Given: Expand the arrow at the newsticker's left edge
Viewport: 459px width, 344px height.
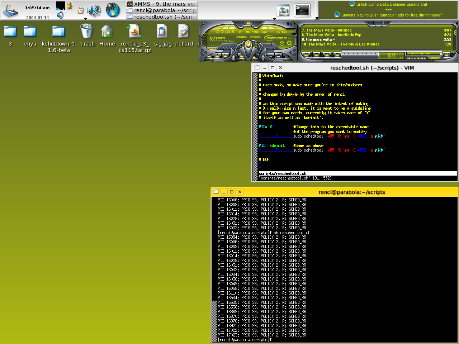Looking at the screenshot, I should coord(317,18).
